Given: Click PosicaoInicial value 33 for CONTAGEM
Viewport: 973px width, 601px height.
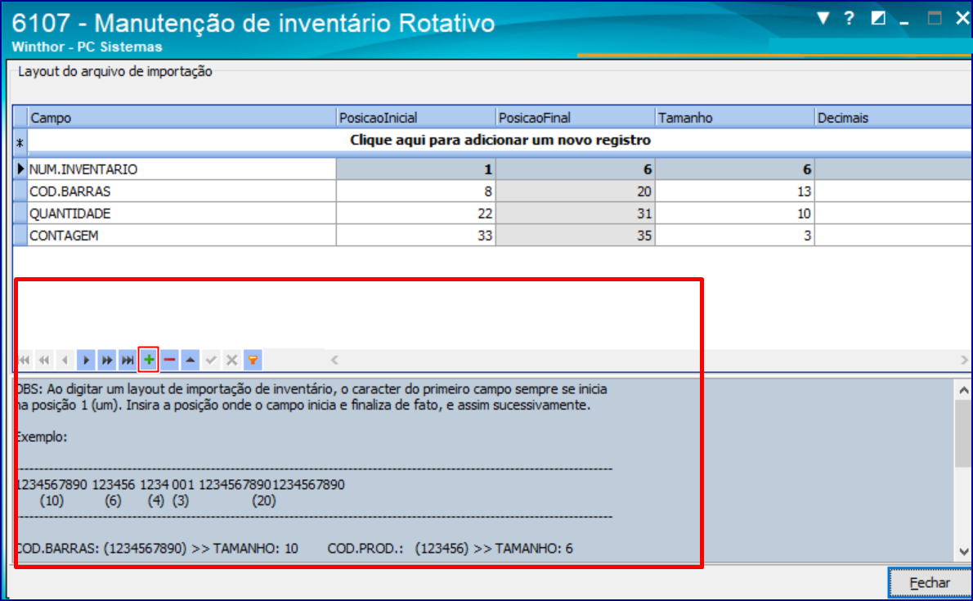Looking at the screenshot, I should click(x=415, y=236).
